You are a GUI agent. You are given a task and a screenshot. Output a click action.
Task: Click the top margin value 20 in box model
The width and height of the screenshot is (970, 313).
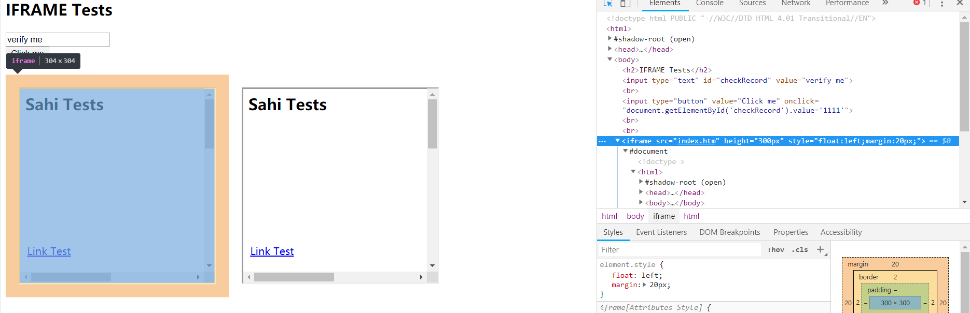coord(895,264)
